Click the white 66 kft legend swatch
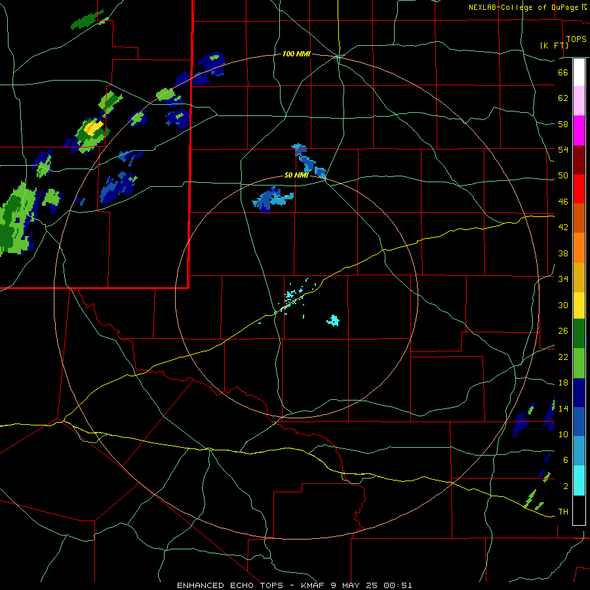 tap(579, 72)
